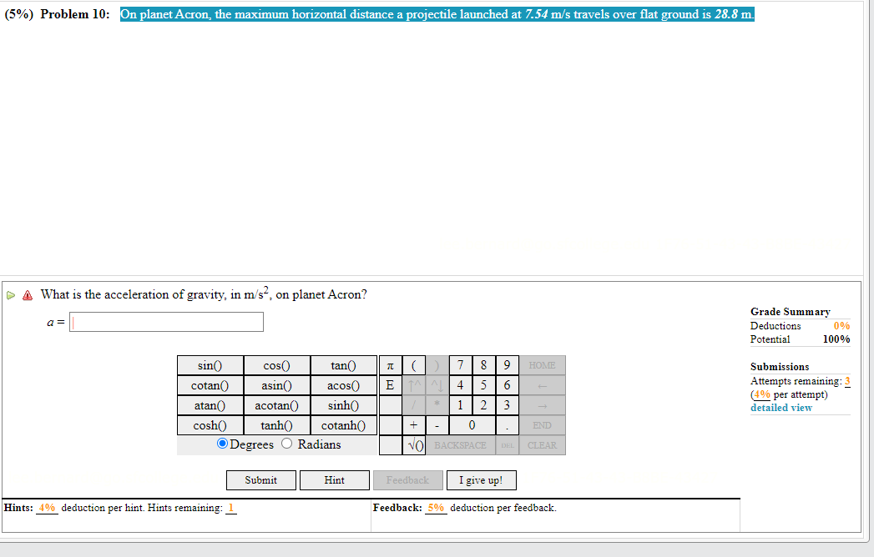This screenshot has height=557, width=874.
Task: Click number 0 on the keypad
Action: point(472,425)
